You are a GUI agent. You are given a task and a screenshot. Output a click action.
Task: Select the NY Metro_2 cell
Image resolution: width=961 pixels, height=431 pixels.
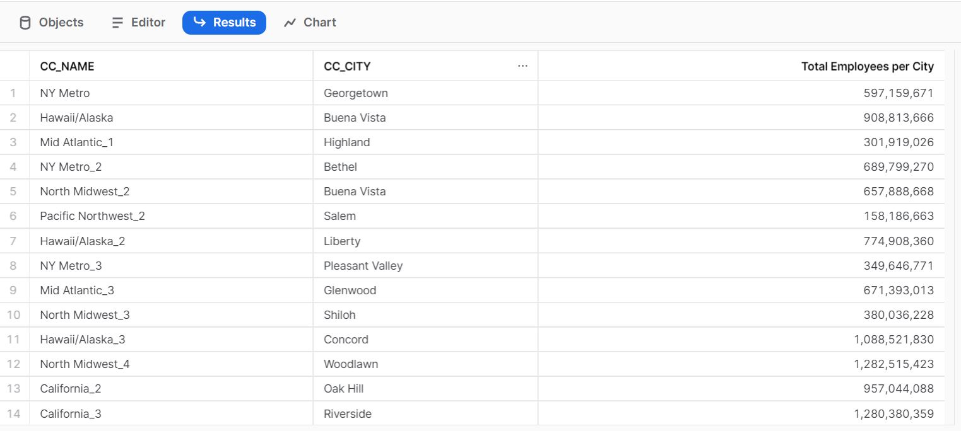pos(171,167)
